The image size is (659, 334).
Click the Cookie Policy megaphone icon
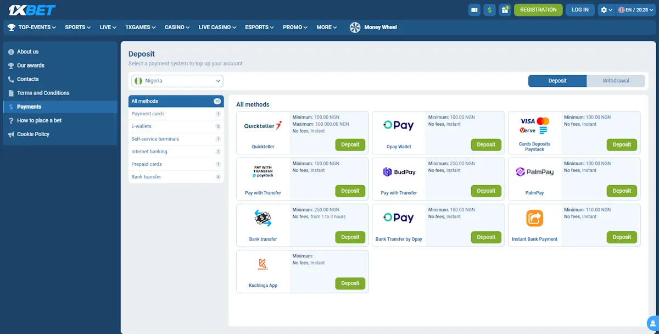11,134
